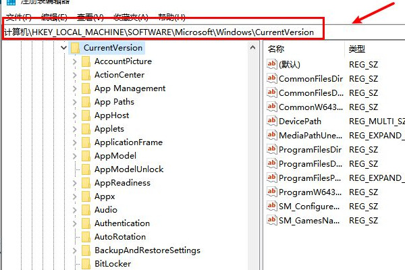Click the tree pane scroll-up arrow
Viewport: 405px width, 270px height.
pos(253,47)
